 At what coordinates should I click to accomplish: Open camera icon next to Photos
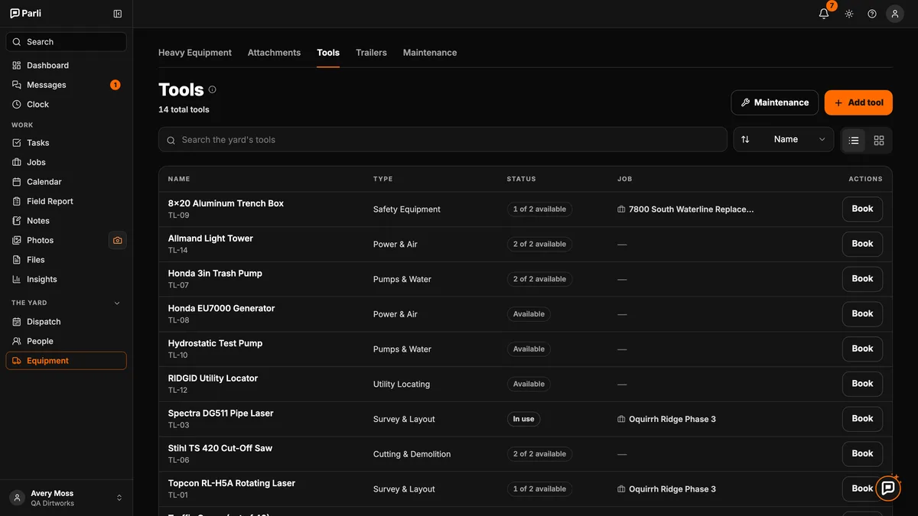117,240
